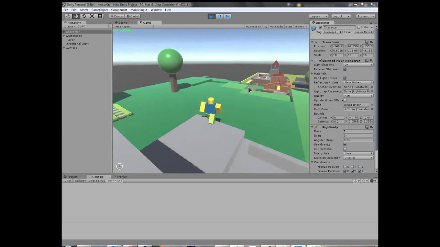This screenshot has width=440, height=247.
Task: Open Rigidbody gear settings menu
Action: coord(371,127)
